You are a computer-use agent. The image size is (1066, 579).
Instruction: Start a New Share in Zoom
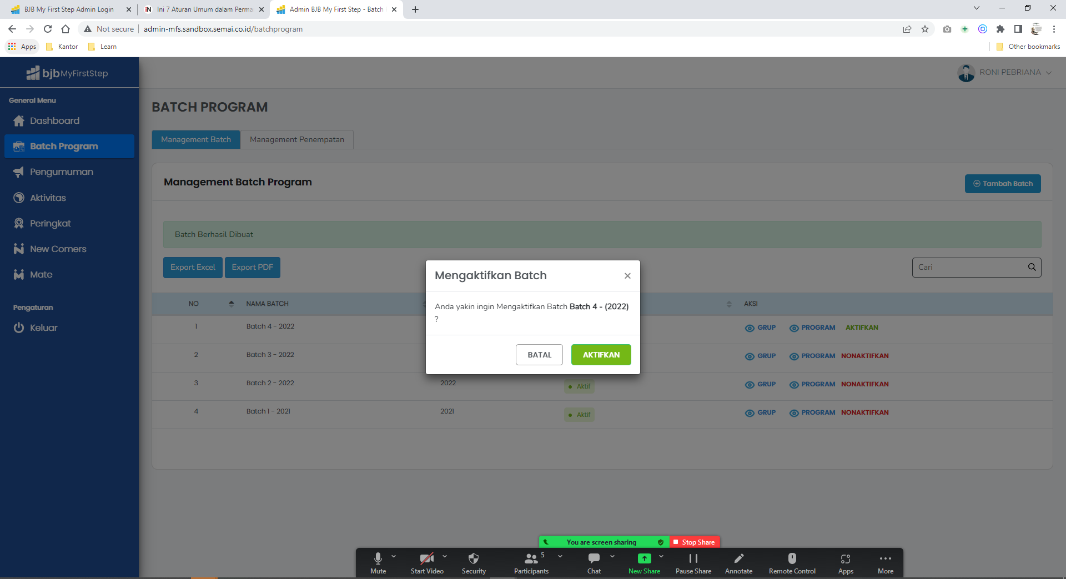(644, 563)
